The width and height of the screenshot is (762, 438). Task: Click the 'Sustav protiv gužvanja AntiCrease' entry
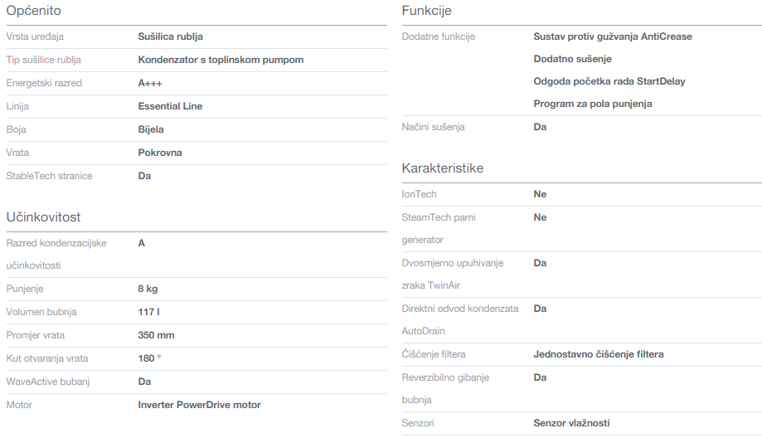(x=612, y=36)
